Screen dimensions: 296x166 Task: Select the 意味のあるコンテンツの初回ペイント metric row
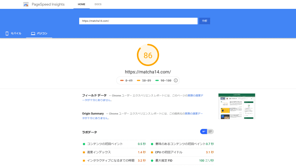coord(182,144)
